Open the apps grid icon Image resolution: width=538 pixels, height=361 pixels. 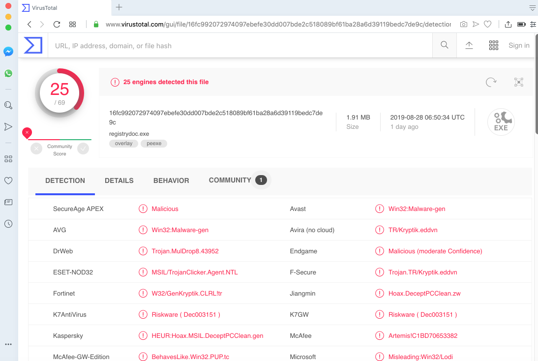[494, 45]
